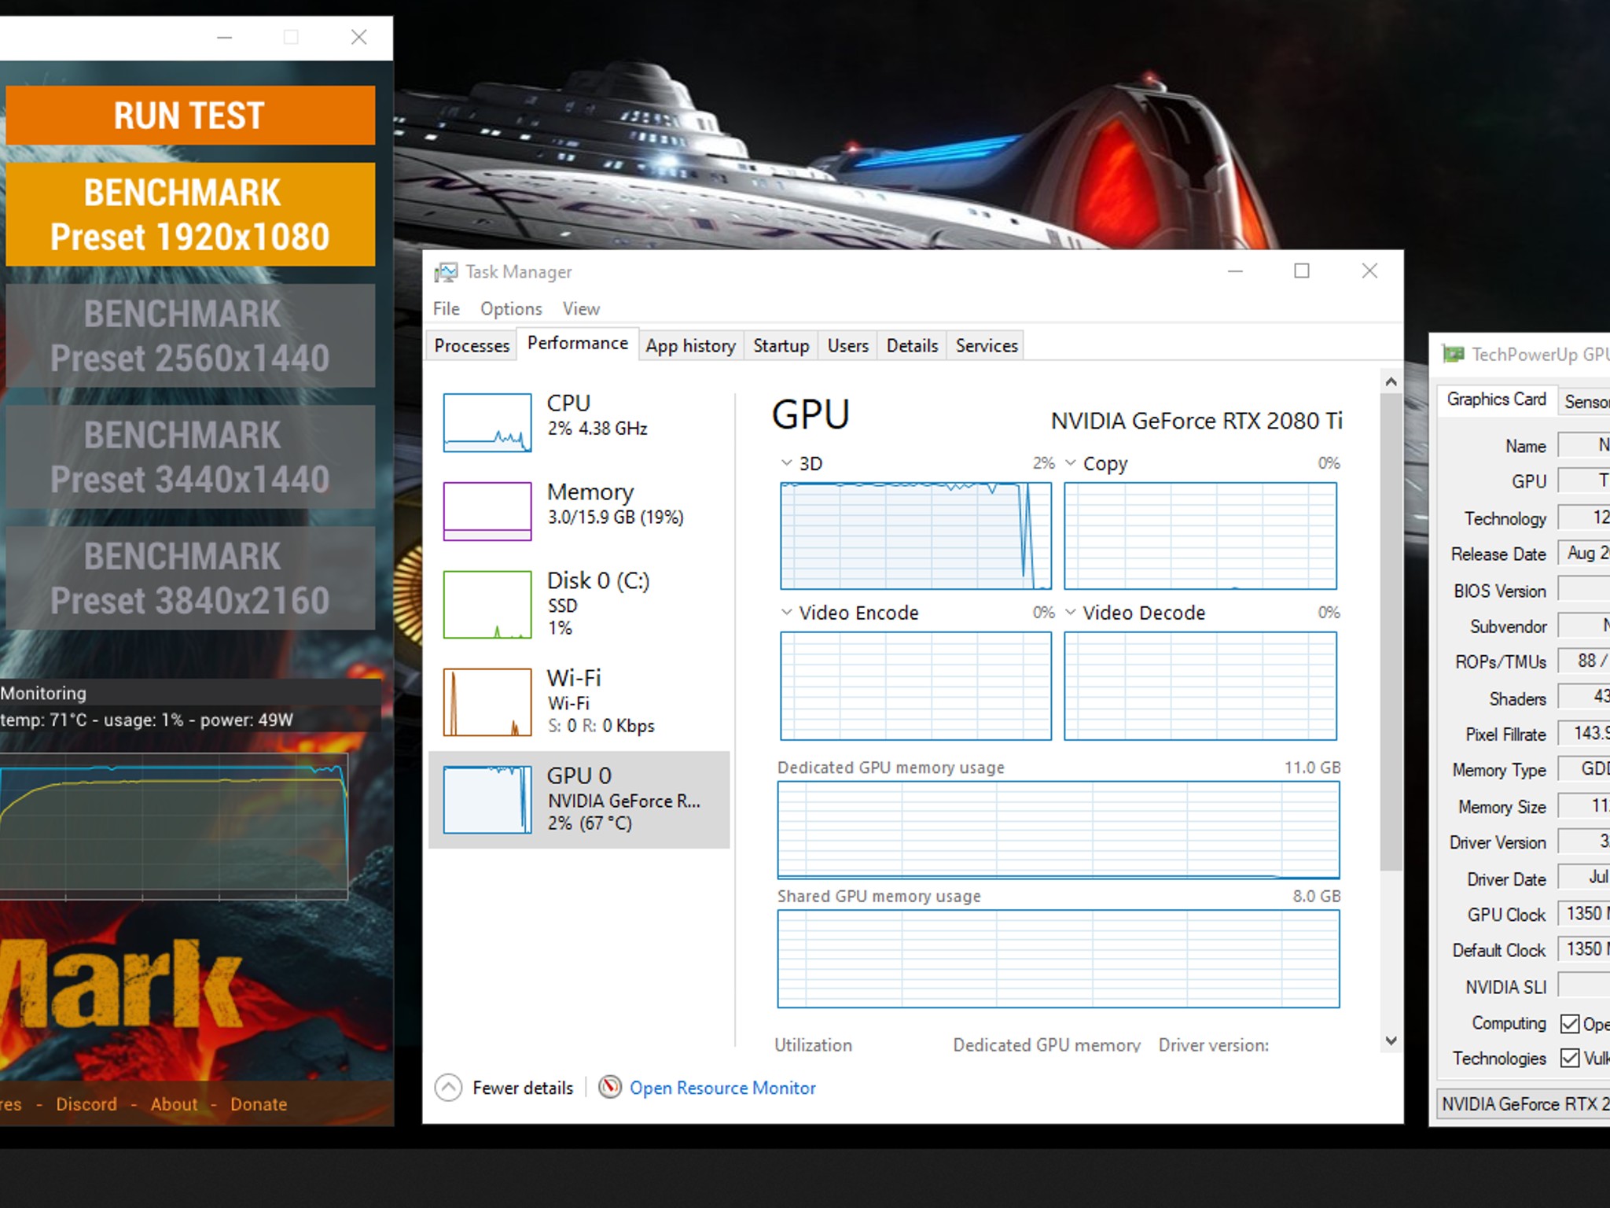Select Benchmark Preset 2560x1440

click(x=190, y=335)
